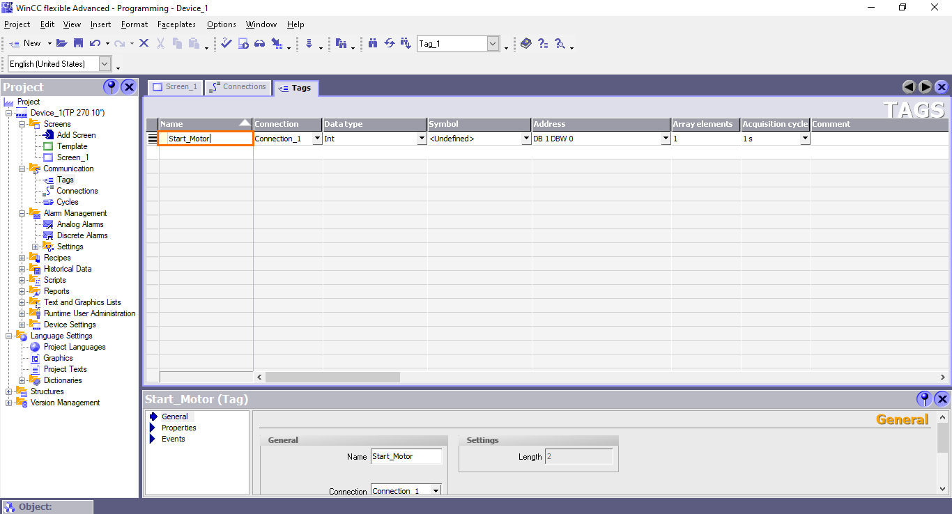This screenshot has height=514, width=952.
Task: Open Analog Alarms in the project tree
Action: [x=80, y=224]
